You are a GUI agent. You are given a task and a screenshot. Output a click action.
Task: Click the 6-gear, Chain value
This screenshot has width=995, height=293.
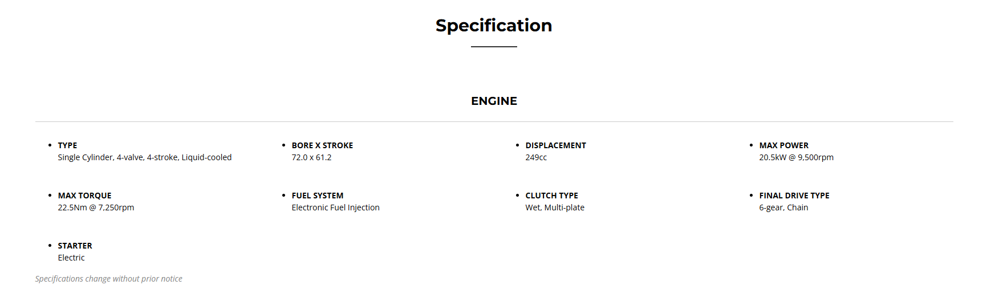(783, 207)
